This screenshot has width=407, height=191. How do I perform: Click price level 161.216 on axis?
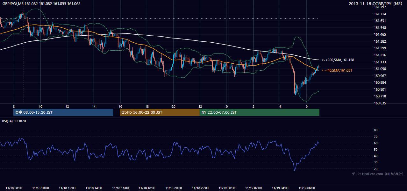(x=380, y=55)
